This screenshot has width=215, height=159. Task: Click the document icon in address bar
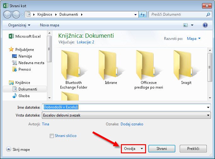click(29, 14)
